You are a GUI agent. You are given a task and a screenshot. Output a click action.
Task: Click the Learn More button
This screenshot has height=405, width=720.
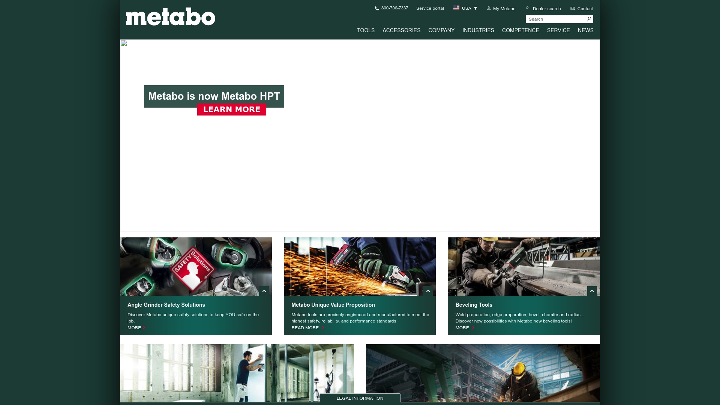pos(232,109)
